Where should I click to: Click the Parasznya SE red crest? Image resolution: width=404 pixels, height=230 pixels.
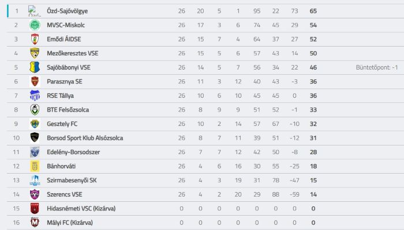coord(35,82)
